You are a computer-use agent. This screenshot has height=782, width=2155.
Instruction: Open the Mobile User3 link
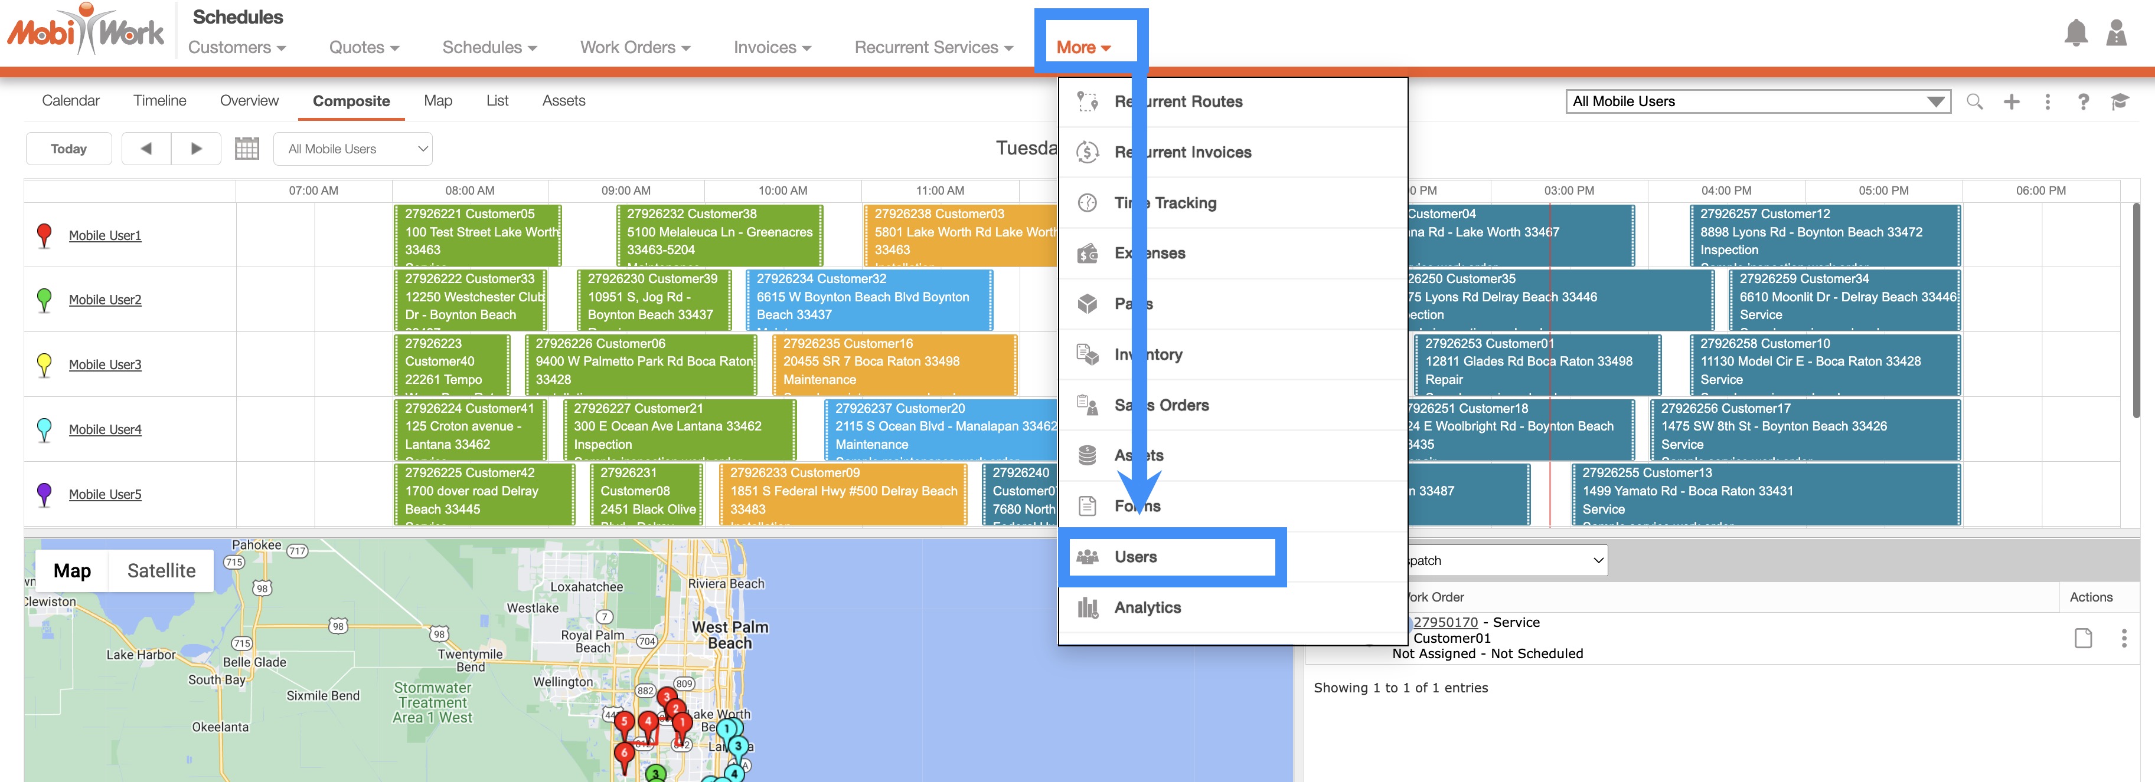105,365
